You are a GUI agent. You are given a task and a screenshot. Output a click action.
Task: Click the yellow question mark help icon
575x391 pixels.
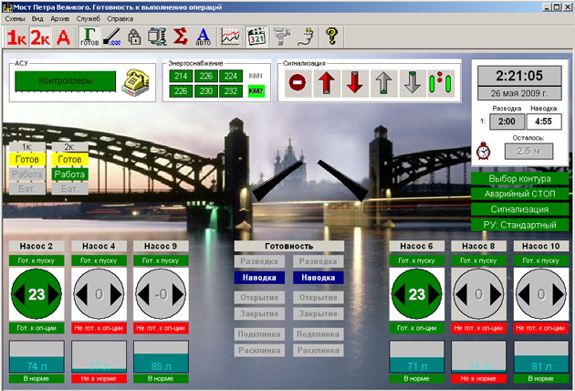tap(331, 37)
